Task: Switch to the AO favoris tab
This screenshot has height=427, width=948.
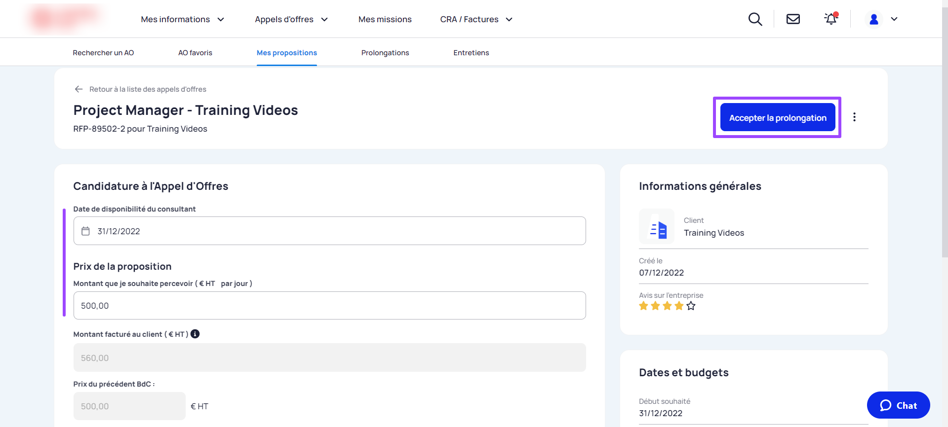Action: 195,53
